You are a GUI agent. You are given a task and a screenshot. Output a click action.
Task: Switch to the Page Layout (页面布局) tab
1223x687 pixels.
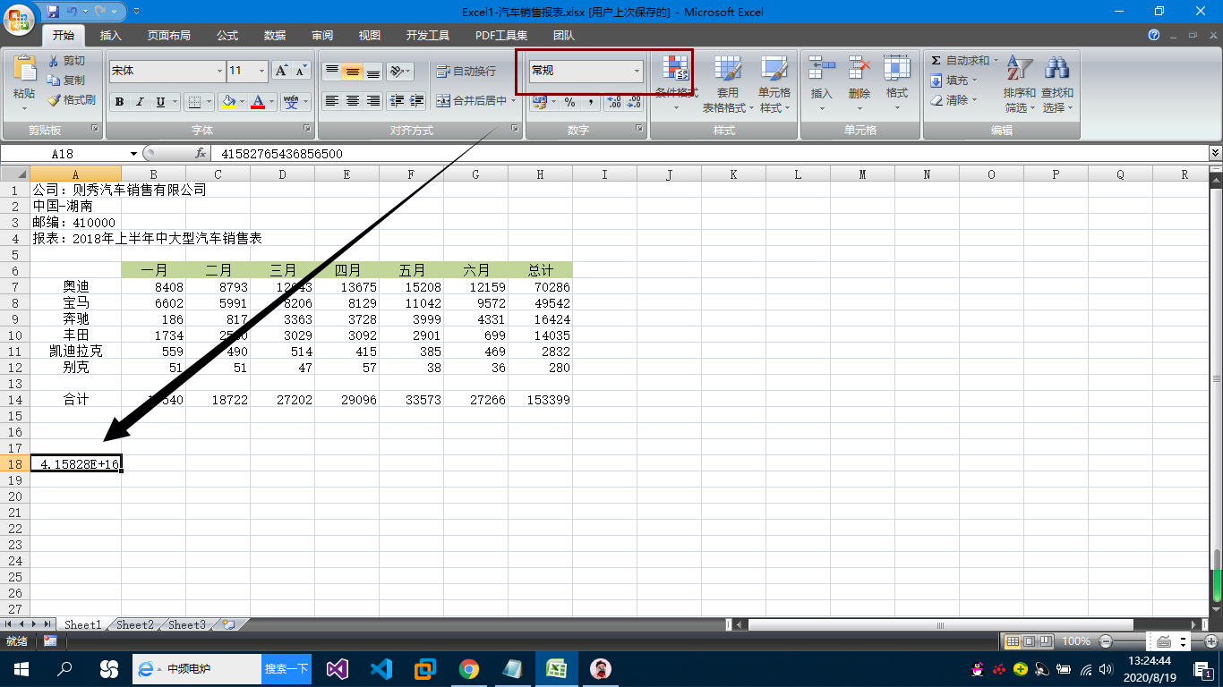click(x=169, y=36)
